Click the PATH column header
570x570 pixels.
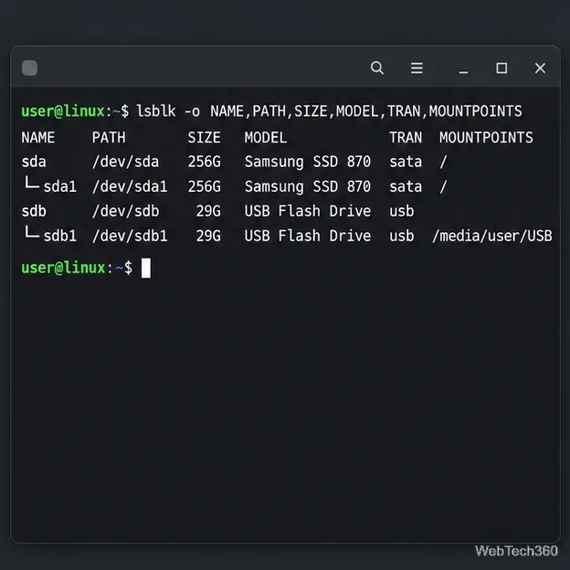109,138
